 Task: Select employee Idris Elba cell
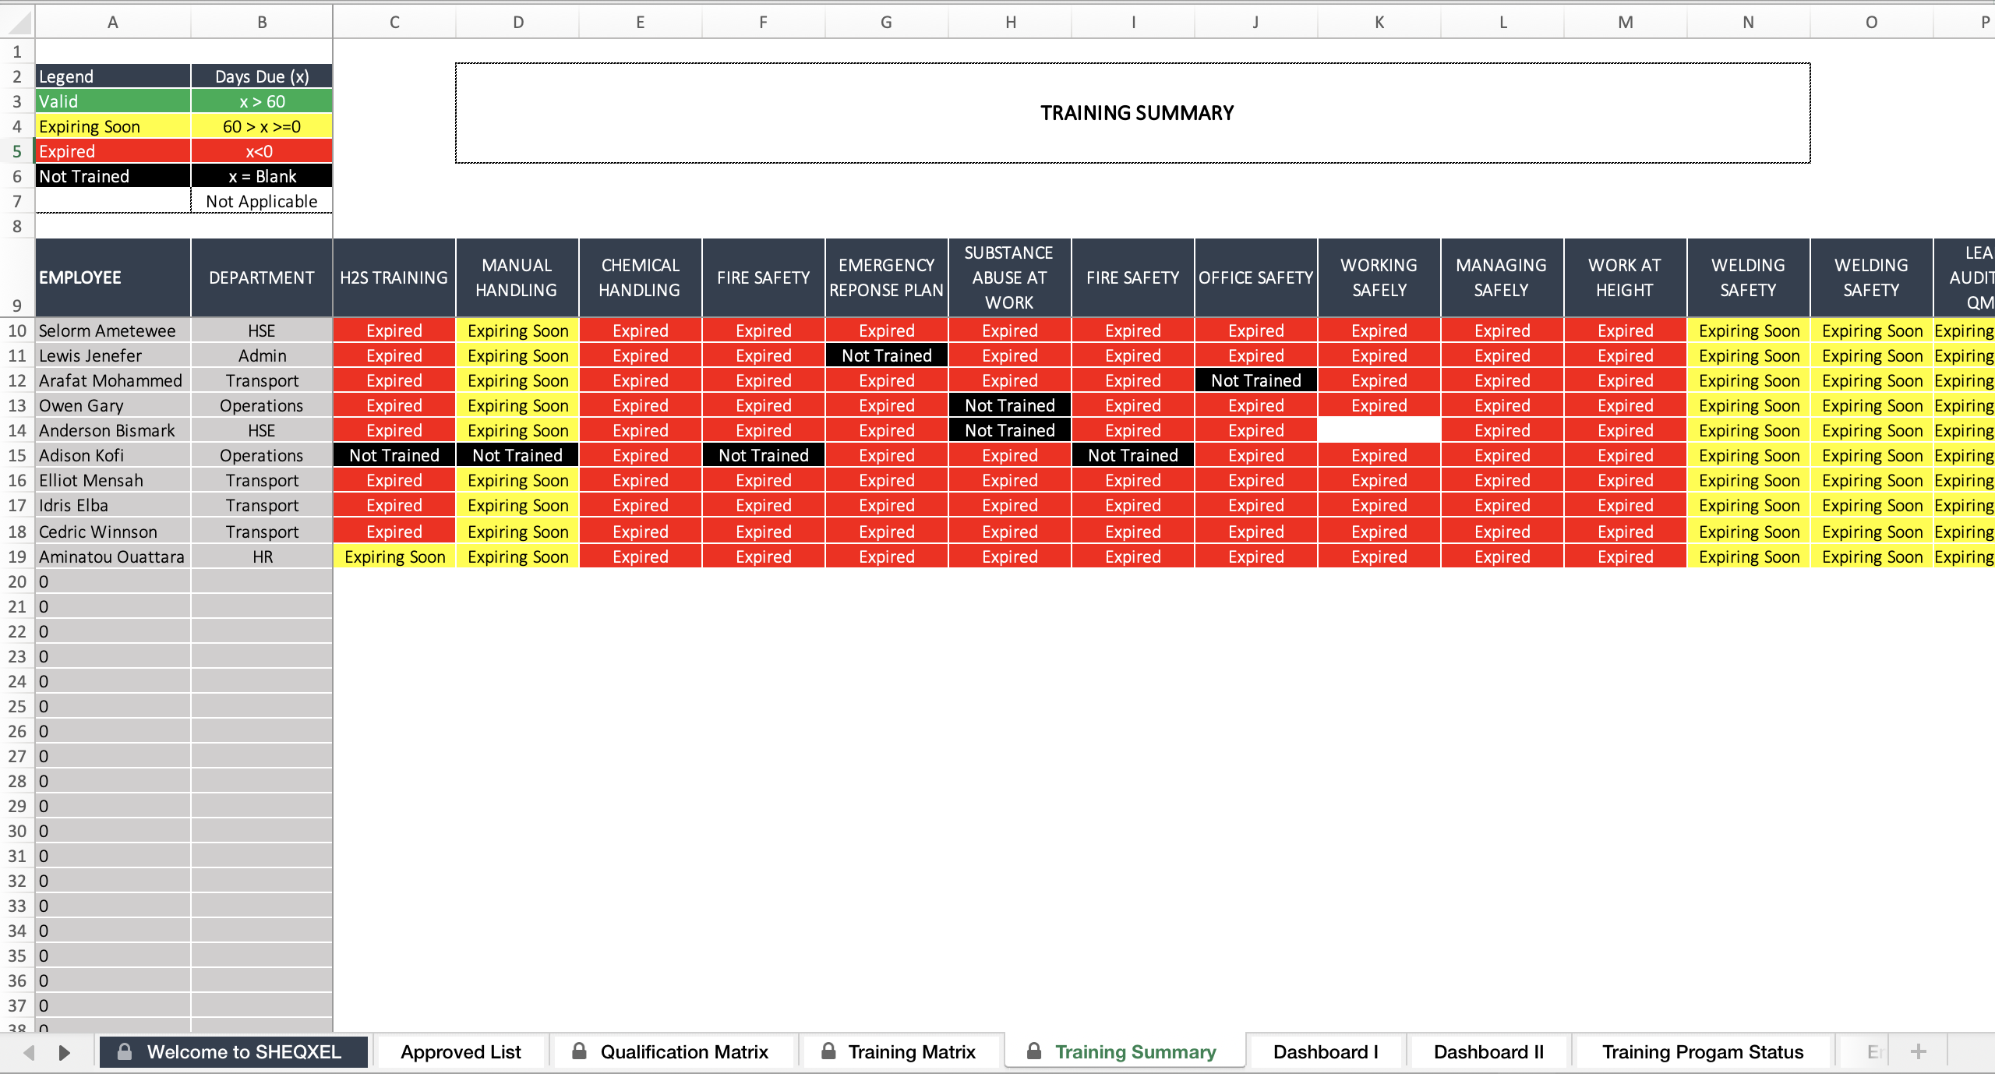[x=113, y=505]
